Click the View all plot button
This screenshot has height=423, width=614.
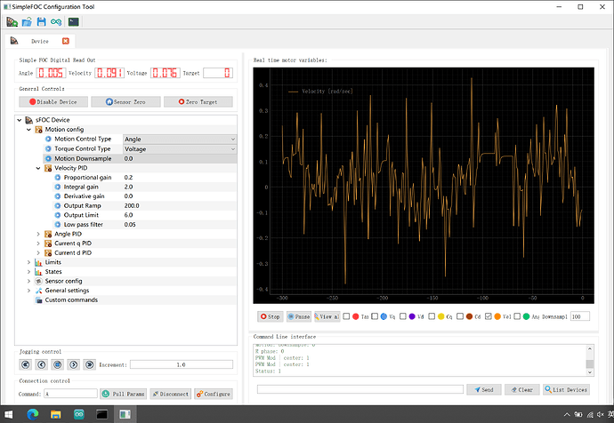(x=327, y=316)
